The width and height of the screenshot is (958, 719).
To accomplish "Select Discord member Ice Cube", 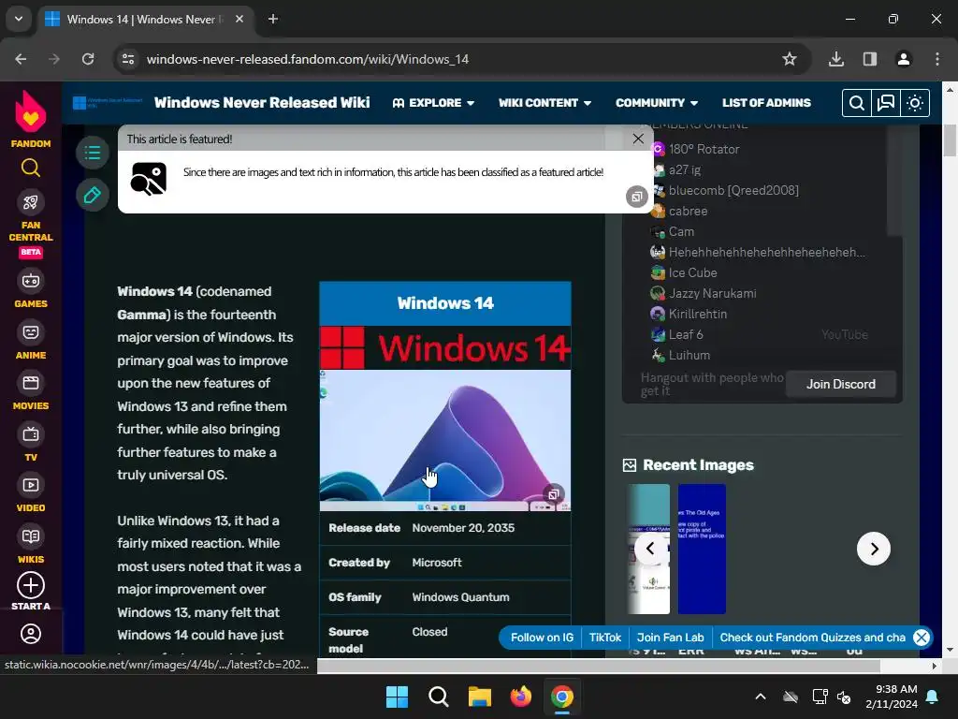I will (x=692, y=272).
